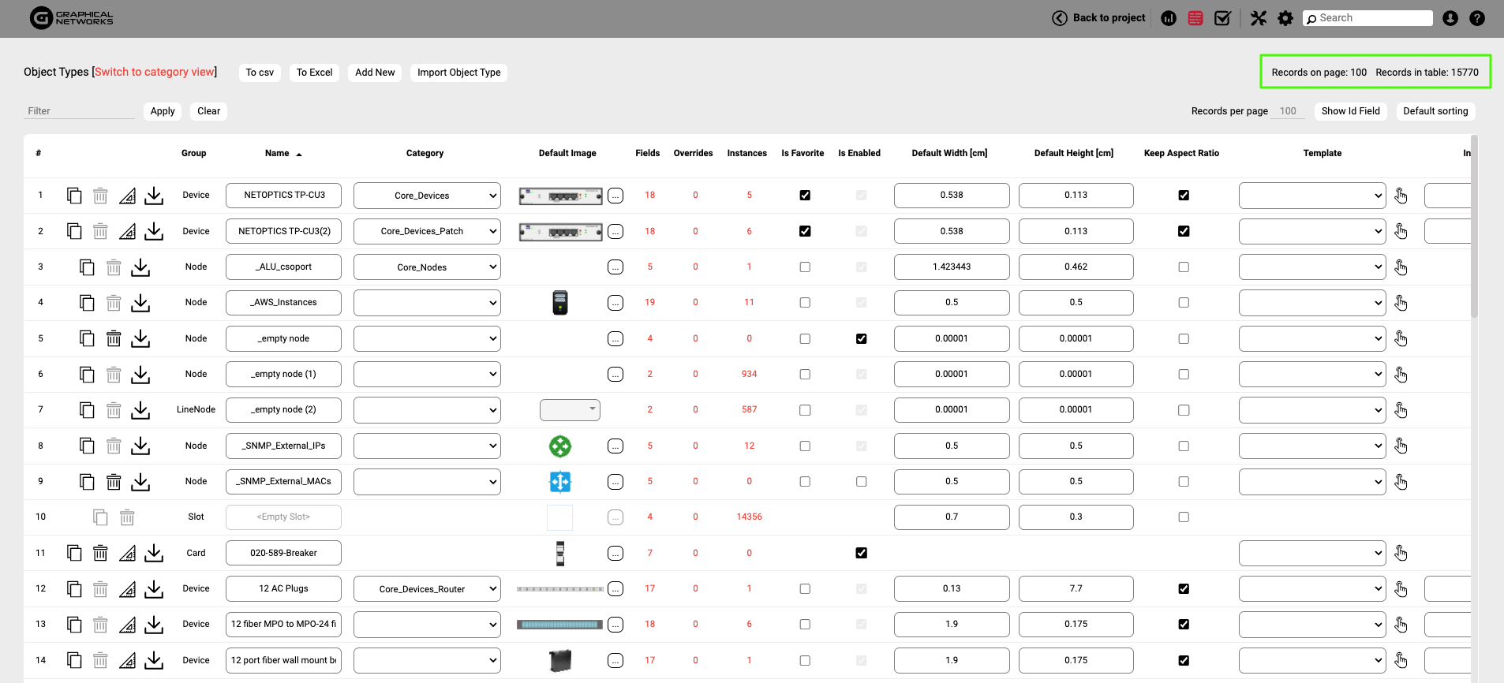Click the red table list icon
Screen dimensions: 1504x683
[x=1195, y=18]
